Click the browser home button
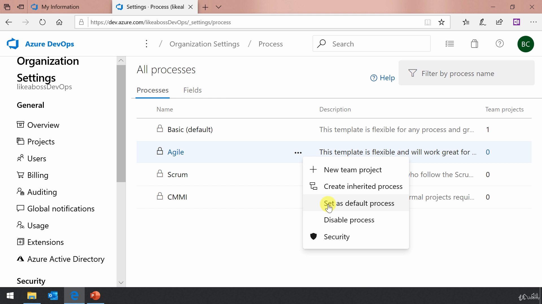Screen dimensions: 542x304 (59, 22)
